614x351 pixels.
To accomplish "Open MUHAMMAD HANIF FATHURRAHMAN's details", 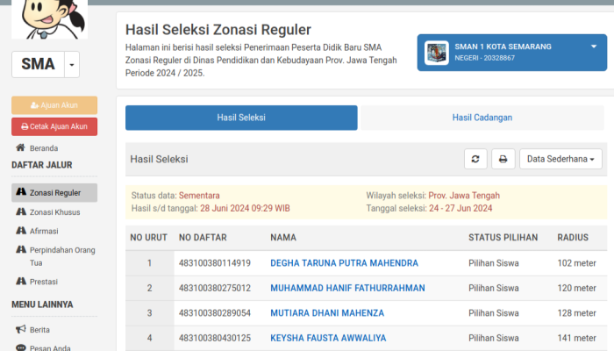I will point(347,289).
